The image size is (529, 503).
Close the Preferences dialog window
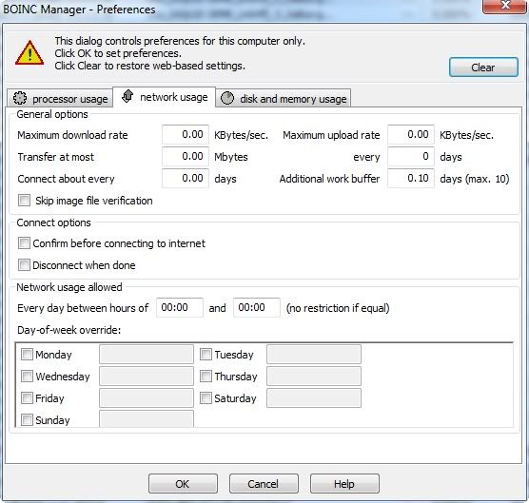[504, 6]
